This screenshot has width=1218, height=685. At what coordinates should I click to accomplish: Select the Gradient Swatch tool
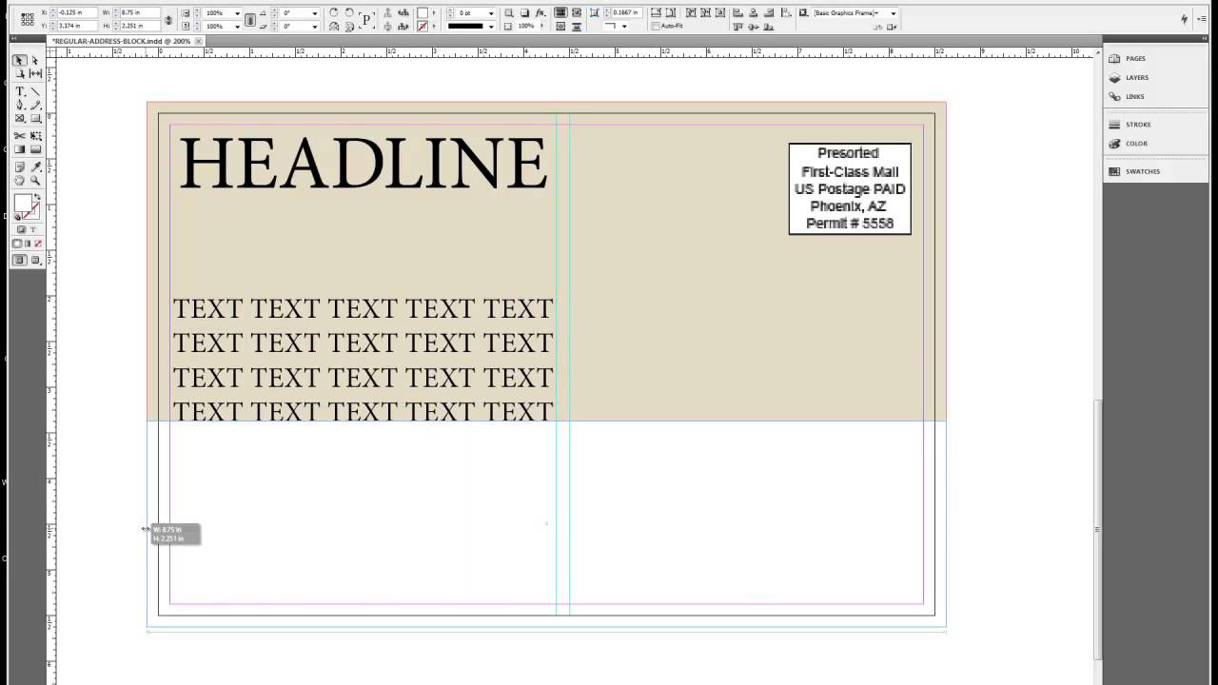pyautogui.click(x=19, y=149)
